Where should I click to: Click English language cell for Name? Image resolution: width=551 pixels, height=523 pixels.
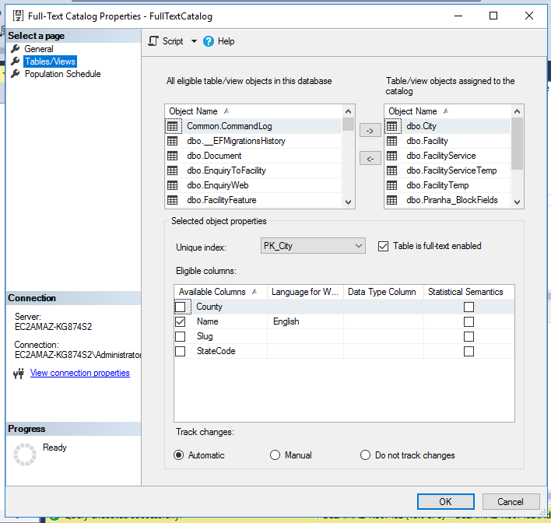tap(305, 321)
